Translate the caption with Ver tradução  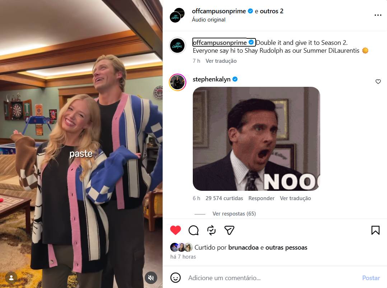(x=221, y=61)
